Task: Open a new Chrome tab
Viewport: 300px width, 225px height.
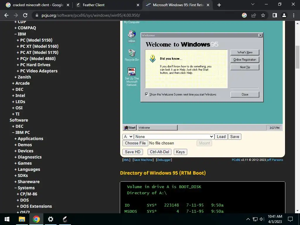Action: tap(219, 5)
